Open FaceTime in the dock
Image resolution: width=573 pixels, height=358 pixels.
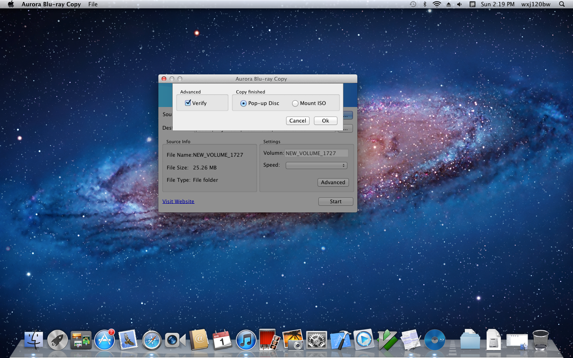175,340
